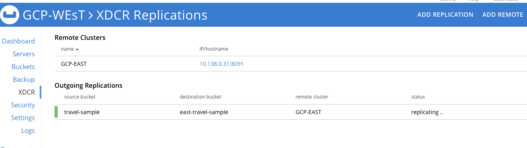Open Logs from the sidebar
The height and width of the screenshot is (148, 527).
(x=28, y=130)
